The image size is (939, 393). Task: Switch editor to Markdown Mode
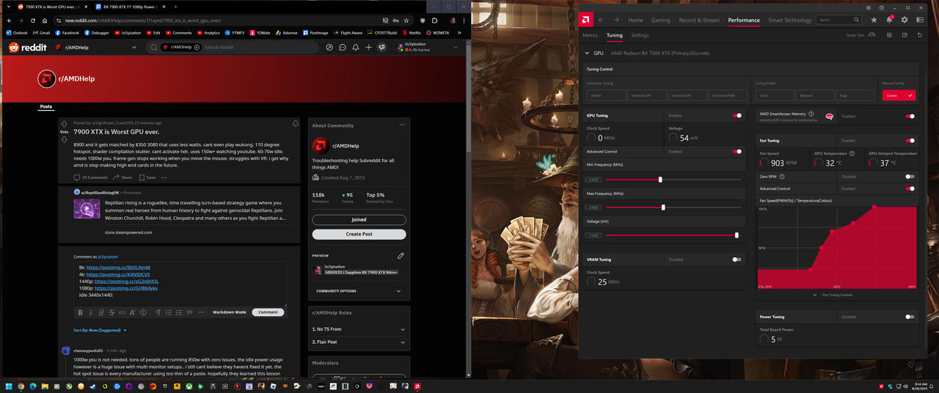point(230,312)
